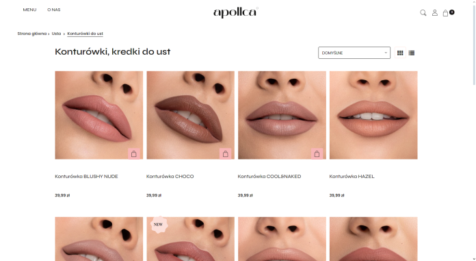Open Konturówka CHOCO product title
This screenshot has height=261, width=476.
(170, 177)
